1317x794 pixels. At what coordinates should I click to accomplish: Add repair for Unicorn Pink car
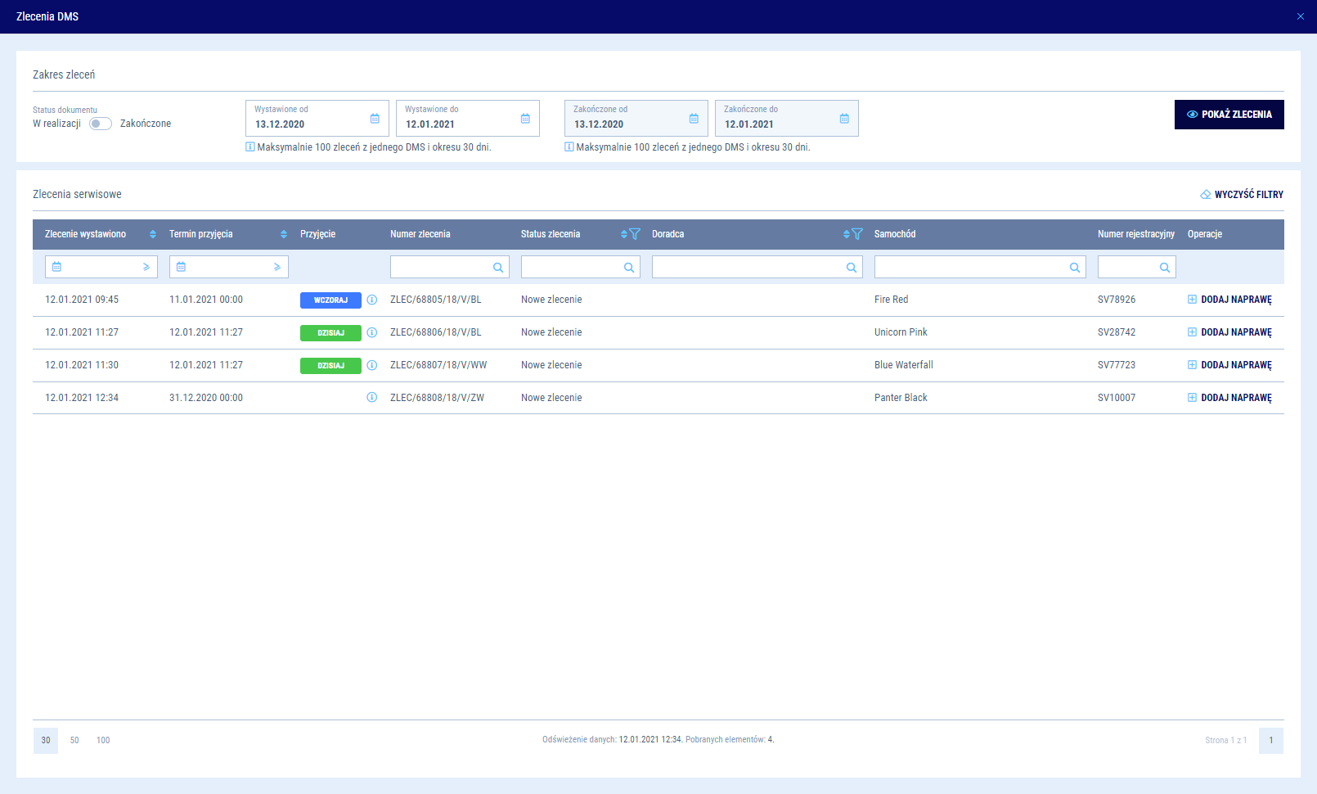1229,332
